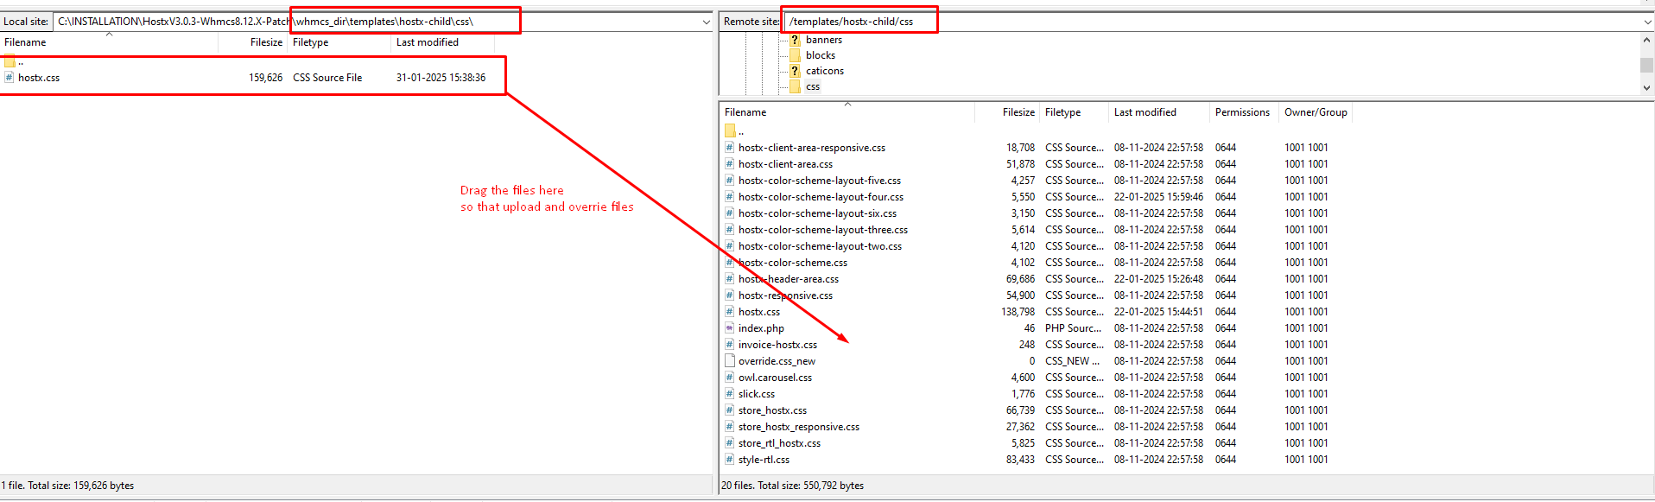
Task: Click the blocks folder icon in remote tree
Action: tap(795, 55)
